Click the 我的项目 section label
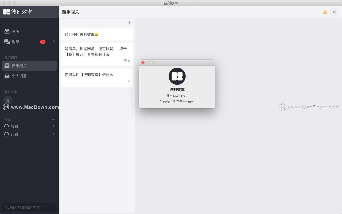 click(11, 58)
